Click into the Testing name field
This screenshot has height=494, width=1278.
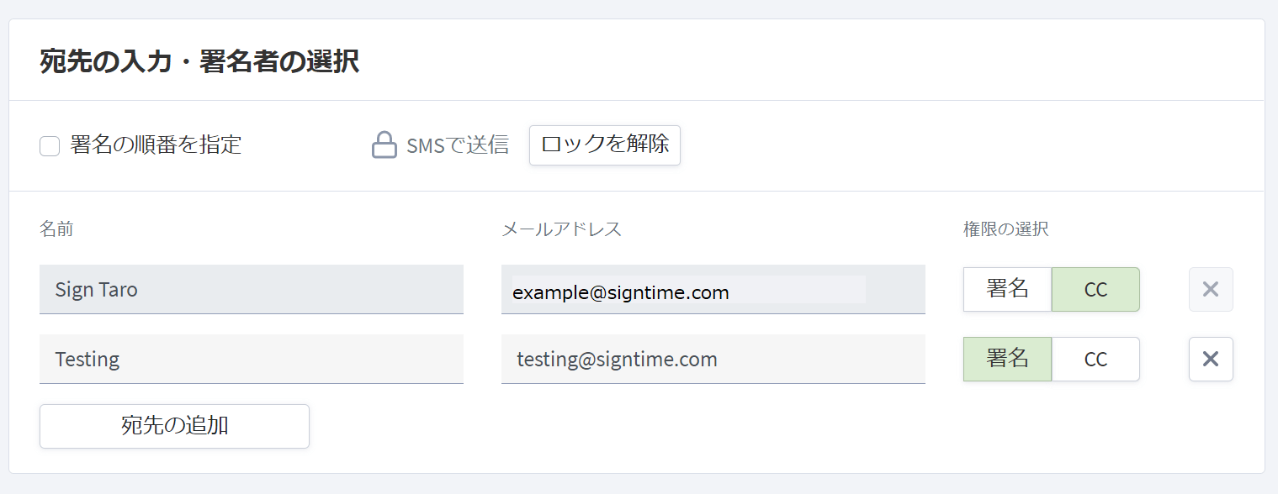pos(252,360)
